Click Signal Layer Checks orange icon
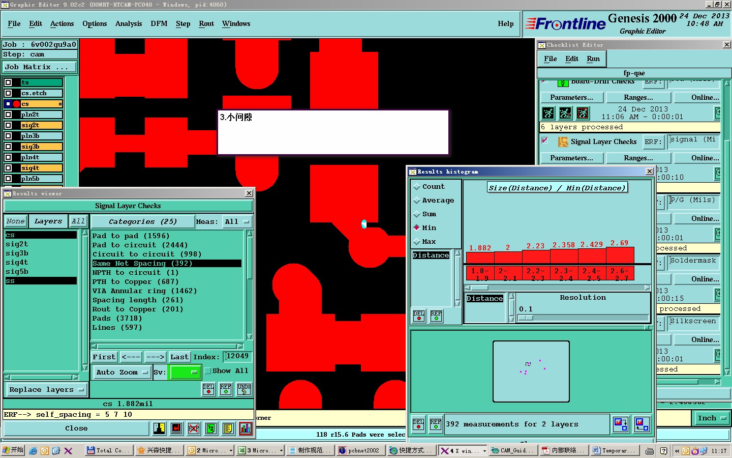 [563, 142]
